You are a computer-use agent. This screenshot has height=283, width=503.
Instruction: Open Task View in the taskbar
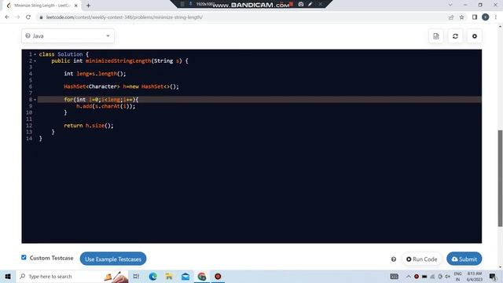[136, 276]
